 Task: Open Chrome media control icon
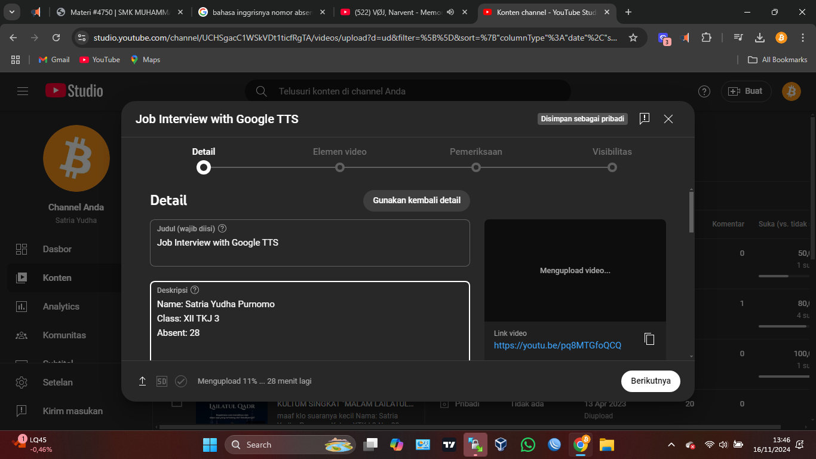[x=738, y=38]
